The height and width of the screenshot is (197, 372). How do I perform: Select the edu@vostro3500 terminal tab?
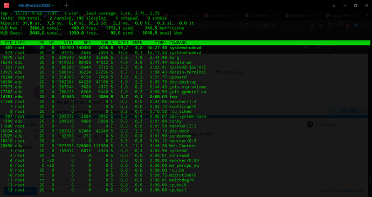tap(36, 5)
